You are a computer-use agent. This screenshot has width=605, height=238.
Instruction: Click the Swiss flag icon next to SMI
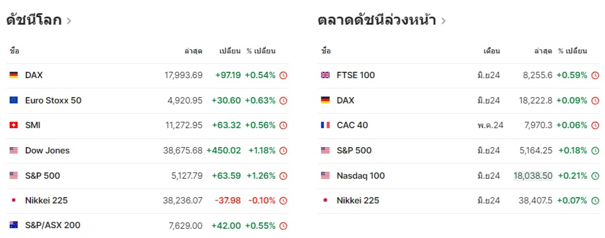pyautogui.click(x=14, y=125)
